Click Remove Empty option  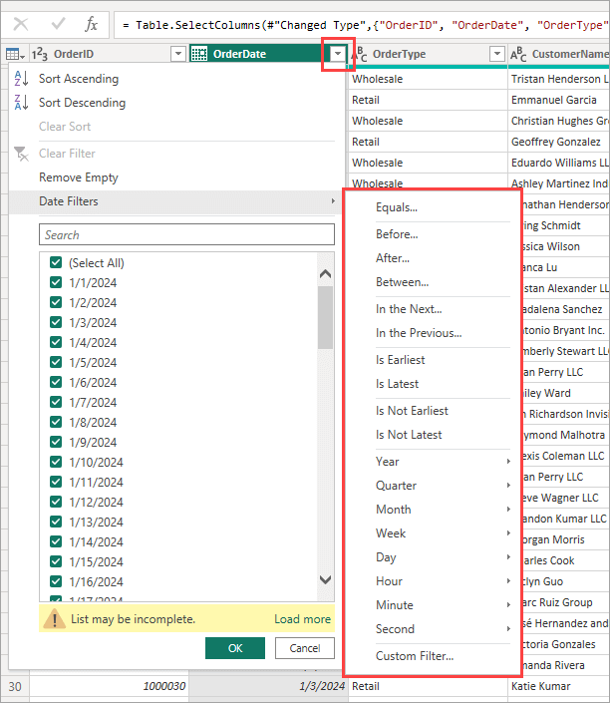pyautogui.click(x=79, y=177)
